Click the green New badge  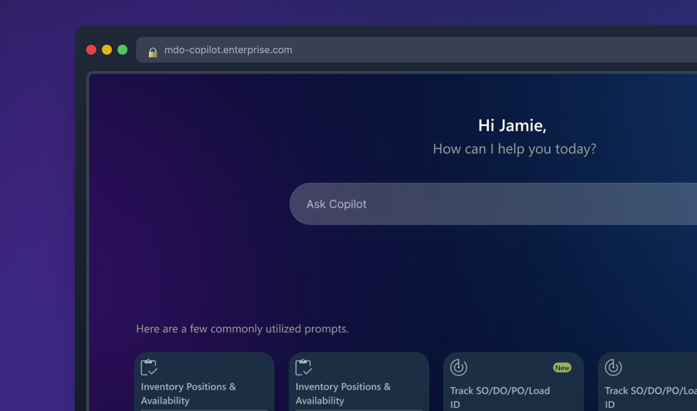[x=562, y=368]
